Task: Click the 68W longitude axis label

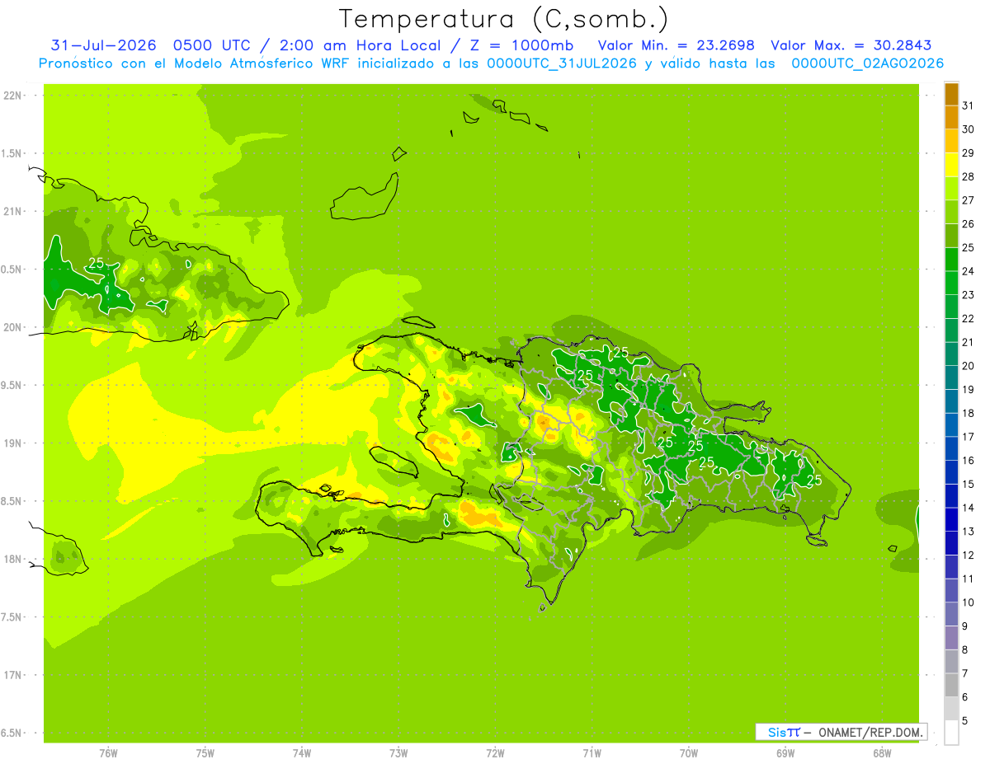Action: (882, 752)
